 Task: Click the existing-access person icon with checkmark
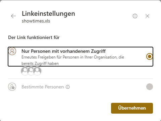coord(12,51)
